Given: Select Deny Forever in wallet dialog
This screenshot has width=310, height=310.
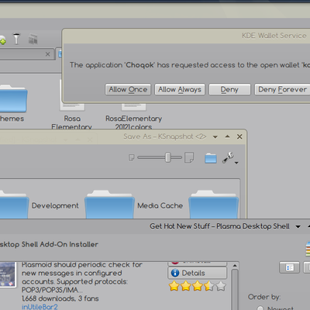Looking at the screenshot, I should coord(282,89).
